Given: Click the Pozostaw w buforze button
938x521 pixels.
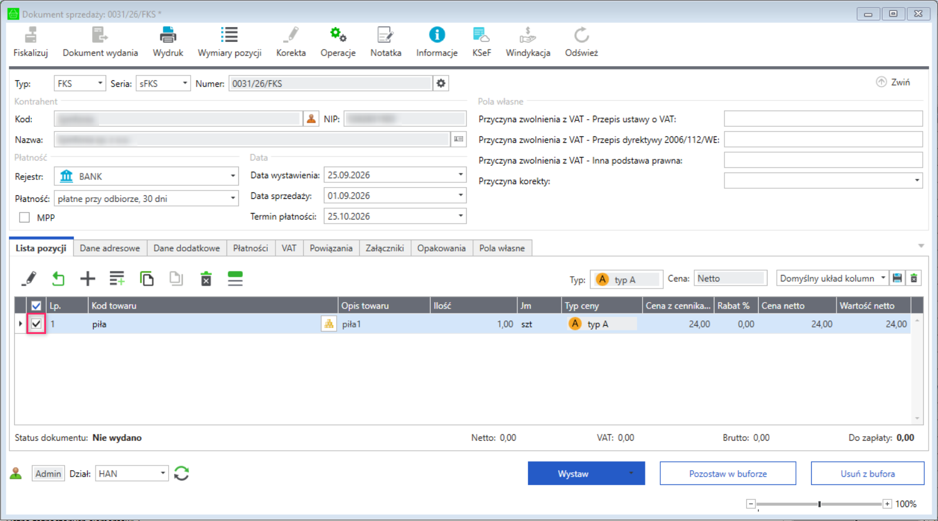Looking at the screenshot, I should [x=728, y=473].
